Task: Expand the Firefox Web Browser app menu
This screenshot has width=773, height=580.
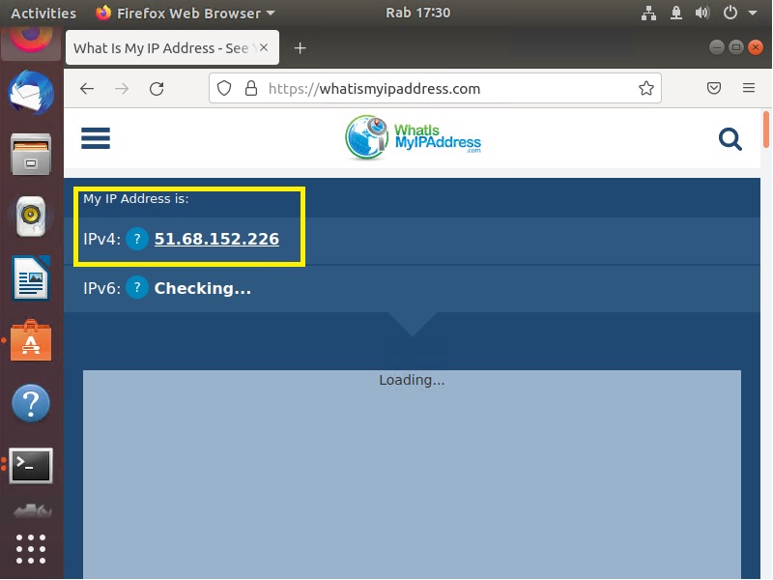Action: click(186, 13)
